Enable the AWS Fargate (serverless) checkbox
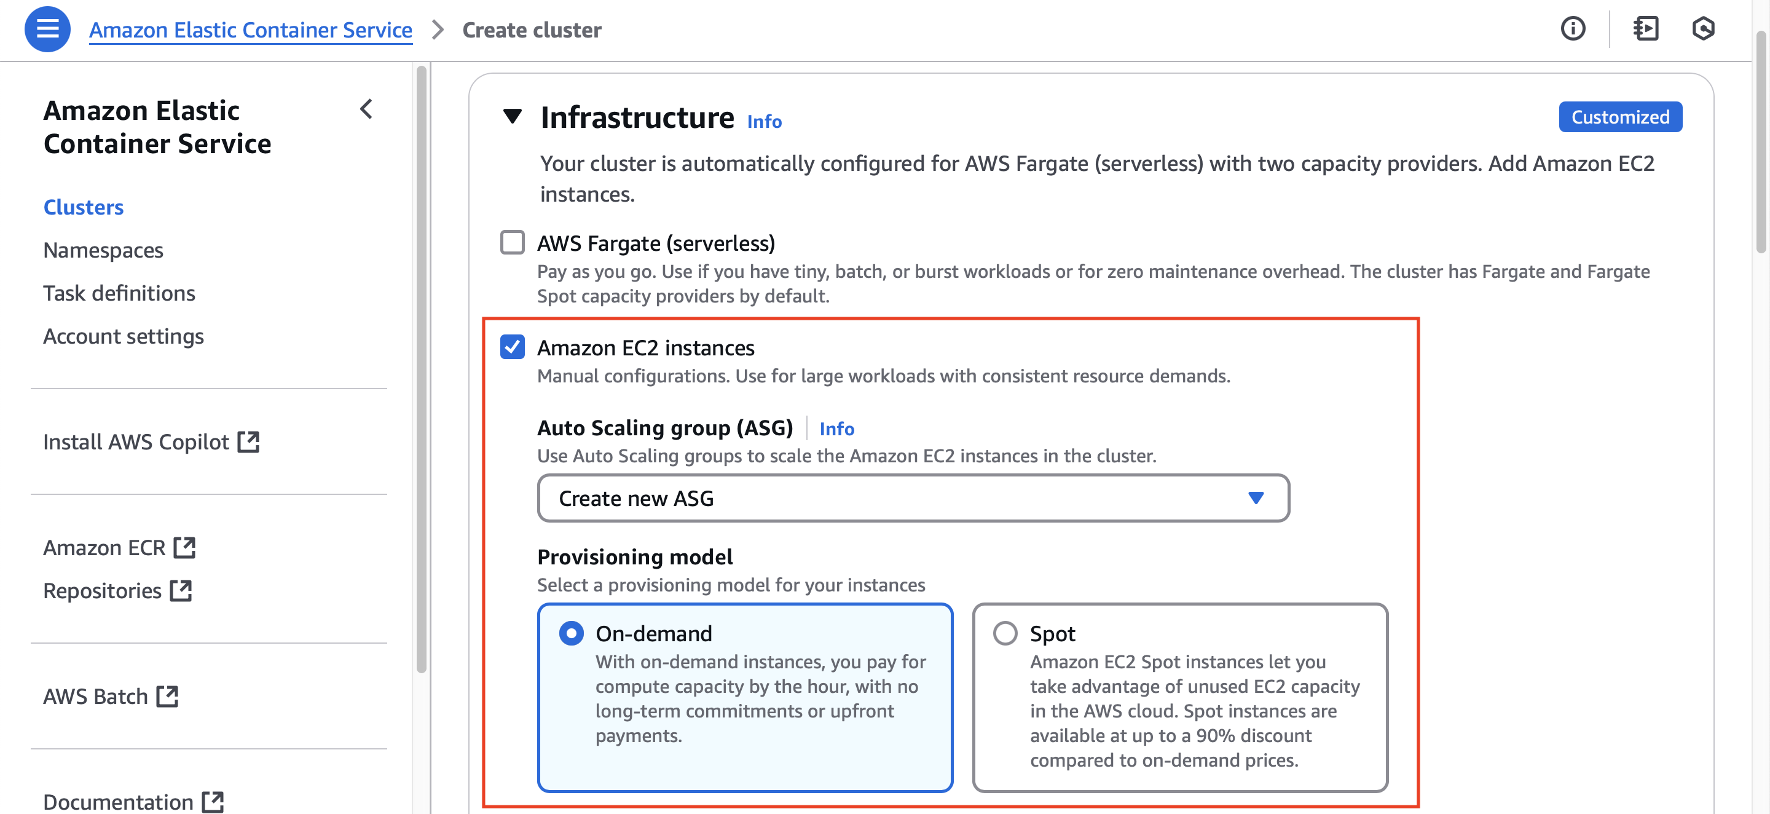Screen dimensions: 1770x814 click(x=512, y=243)
